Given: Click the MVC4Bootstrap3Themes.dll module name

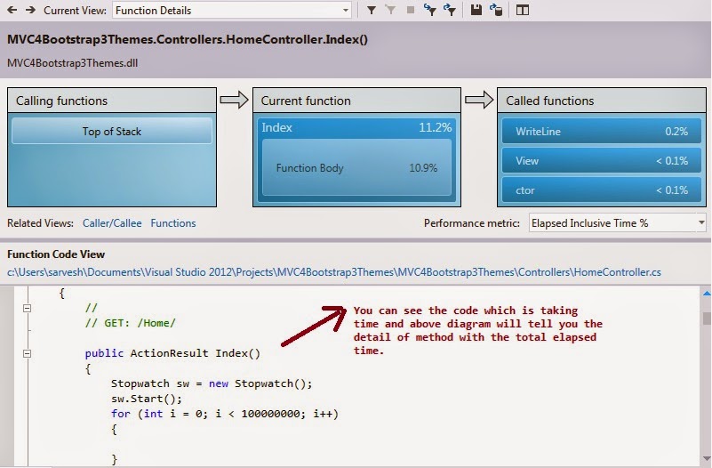Looking at the screenshot, I should [72, 62].
